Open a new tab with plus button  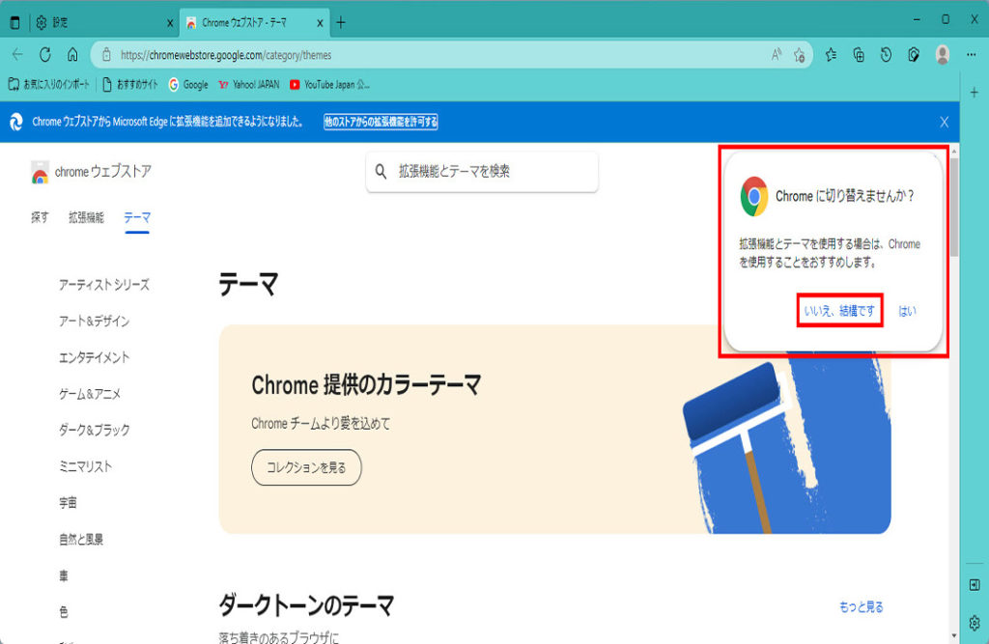tap(340, 22)
